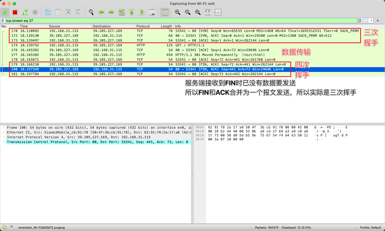The image size is (385, 231).
Task: Add a display filter button with plus
Action: pyautogui.click(x=378, y=21)
